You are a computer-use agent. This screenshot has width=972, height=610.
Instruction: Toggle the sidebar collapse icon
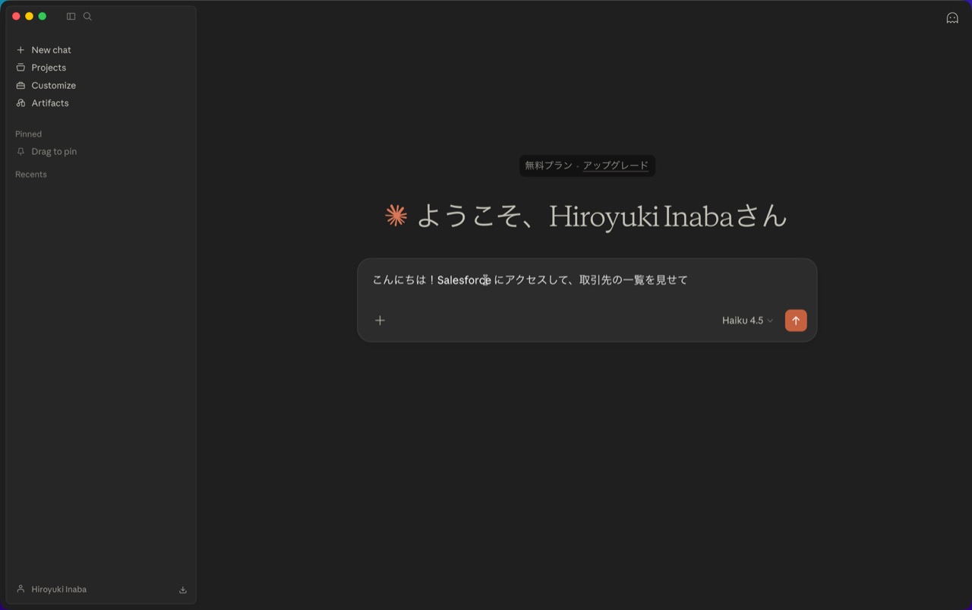point(71,16)
